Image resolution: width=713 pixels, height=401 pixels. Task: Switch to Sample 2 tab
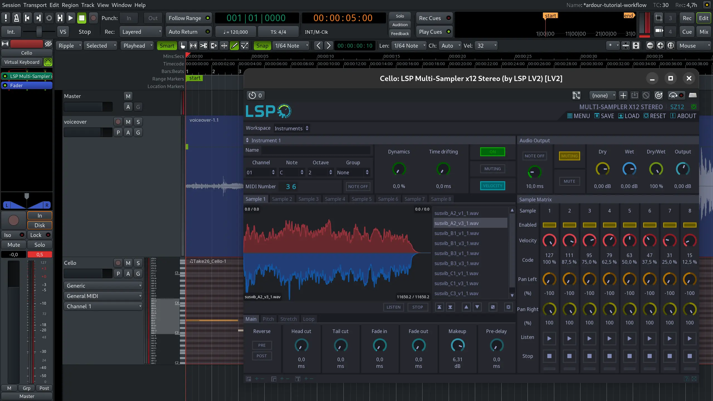pyautogui.click(x=282, y=199)
